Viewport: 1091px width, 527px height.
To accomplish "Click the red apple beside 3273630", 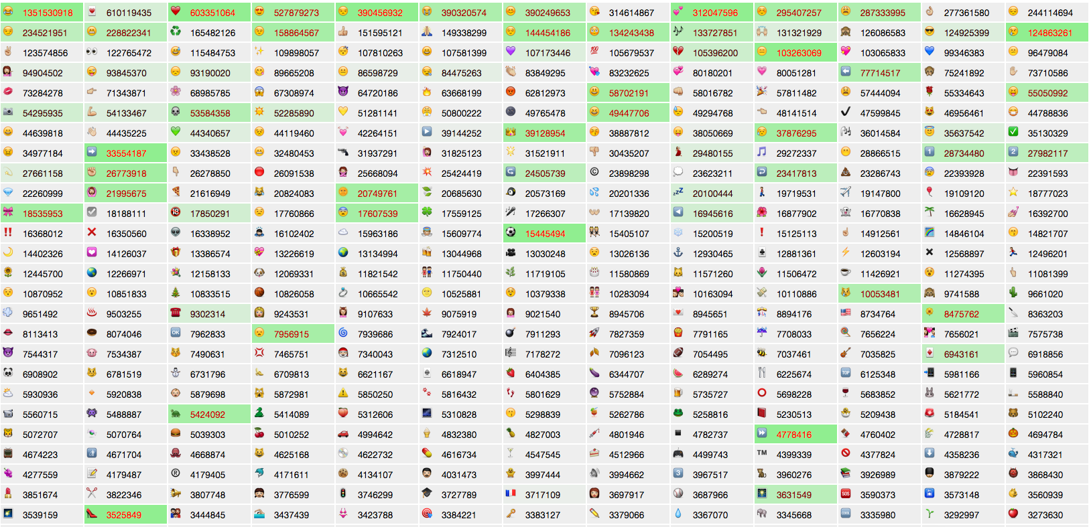I will (1013, 514).
